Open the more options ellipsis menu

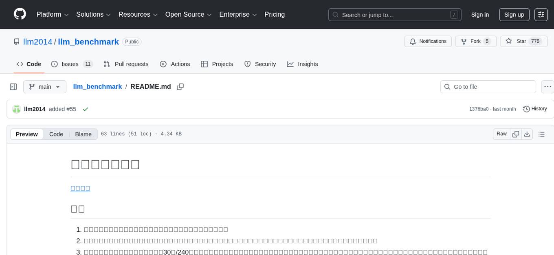(547, 86)
